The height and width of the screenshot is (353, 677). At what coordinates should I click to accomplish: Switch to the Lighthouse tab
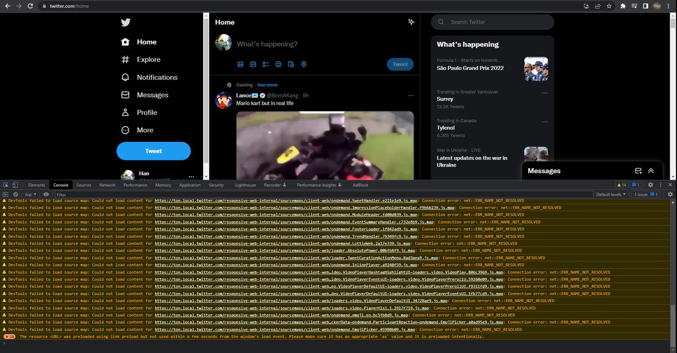[245, 185]
